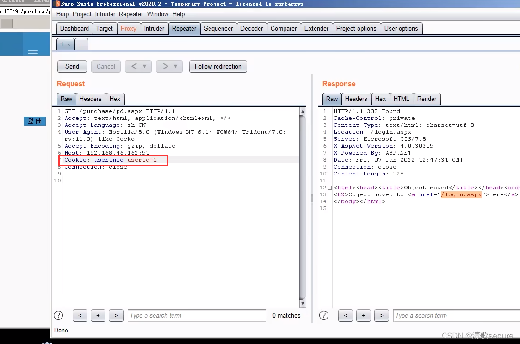Click response search + options button
Screen dimensions: 520x344
pos(364,315)
